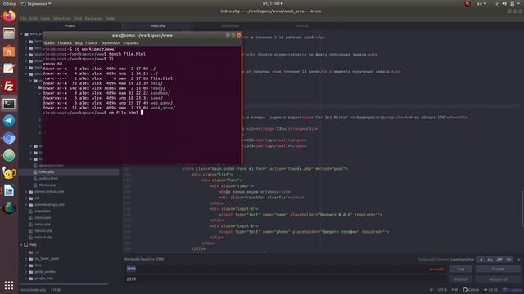Click the GitHub status bar icon
This screenshot has width=524, height=294.
coord(471,290)
